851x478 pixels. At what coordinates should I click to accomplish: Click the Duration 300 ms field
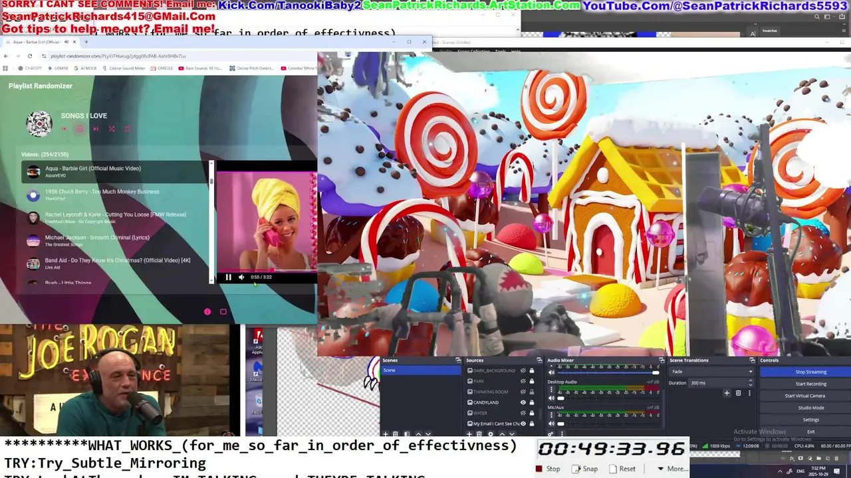(721, 383)
